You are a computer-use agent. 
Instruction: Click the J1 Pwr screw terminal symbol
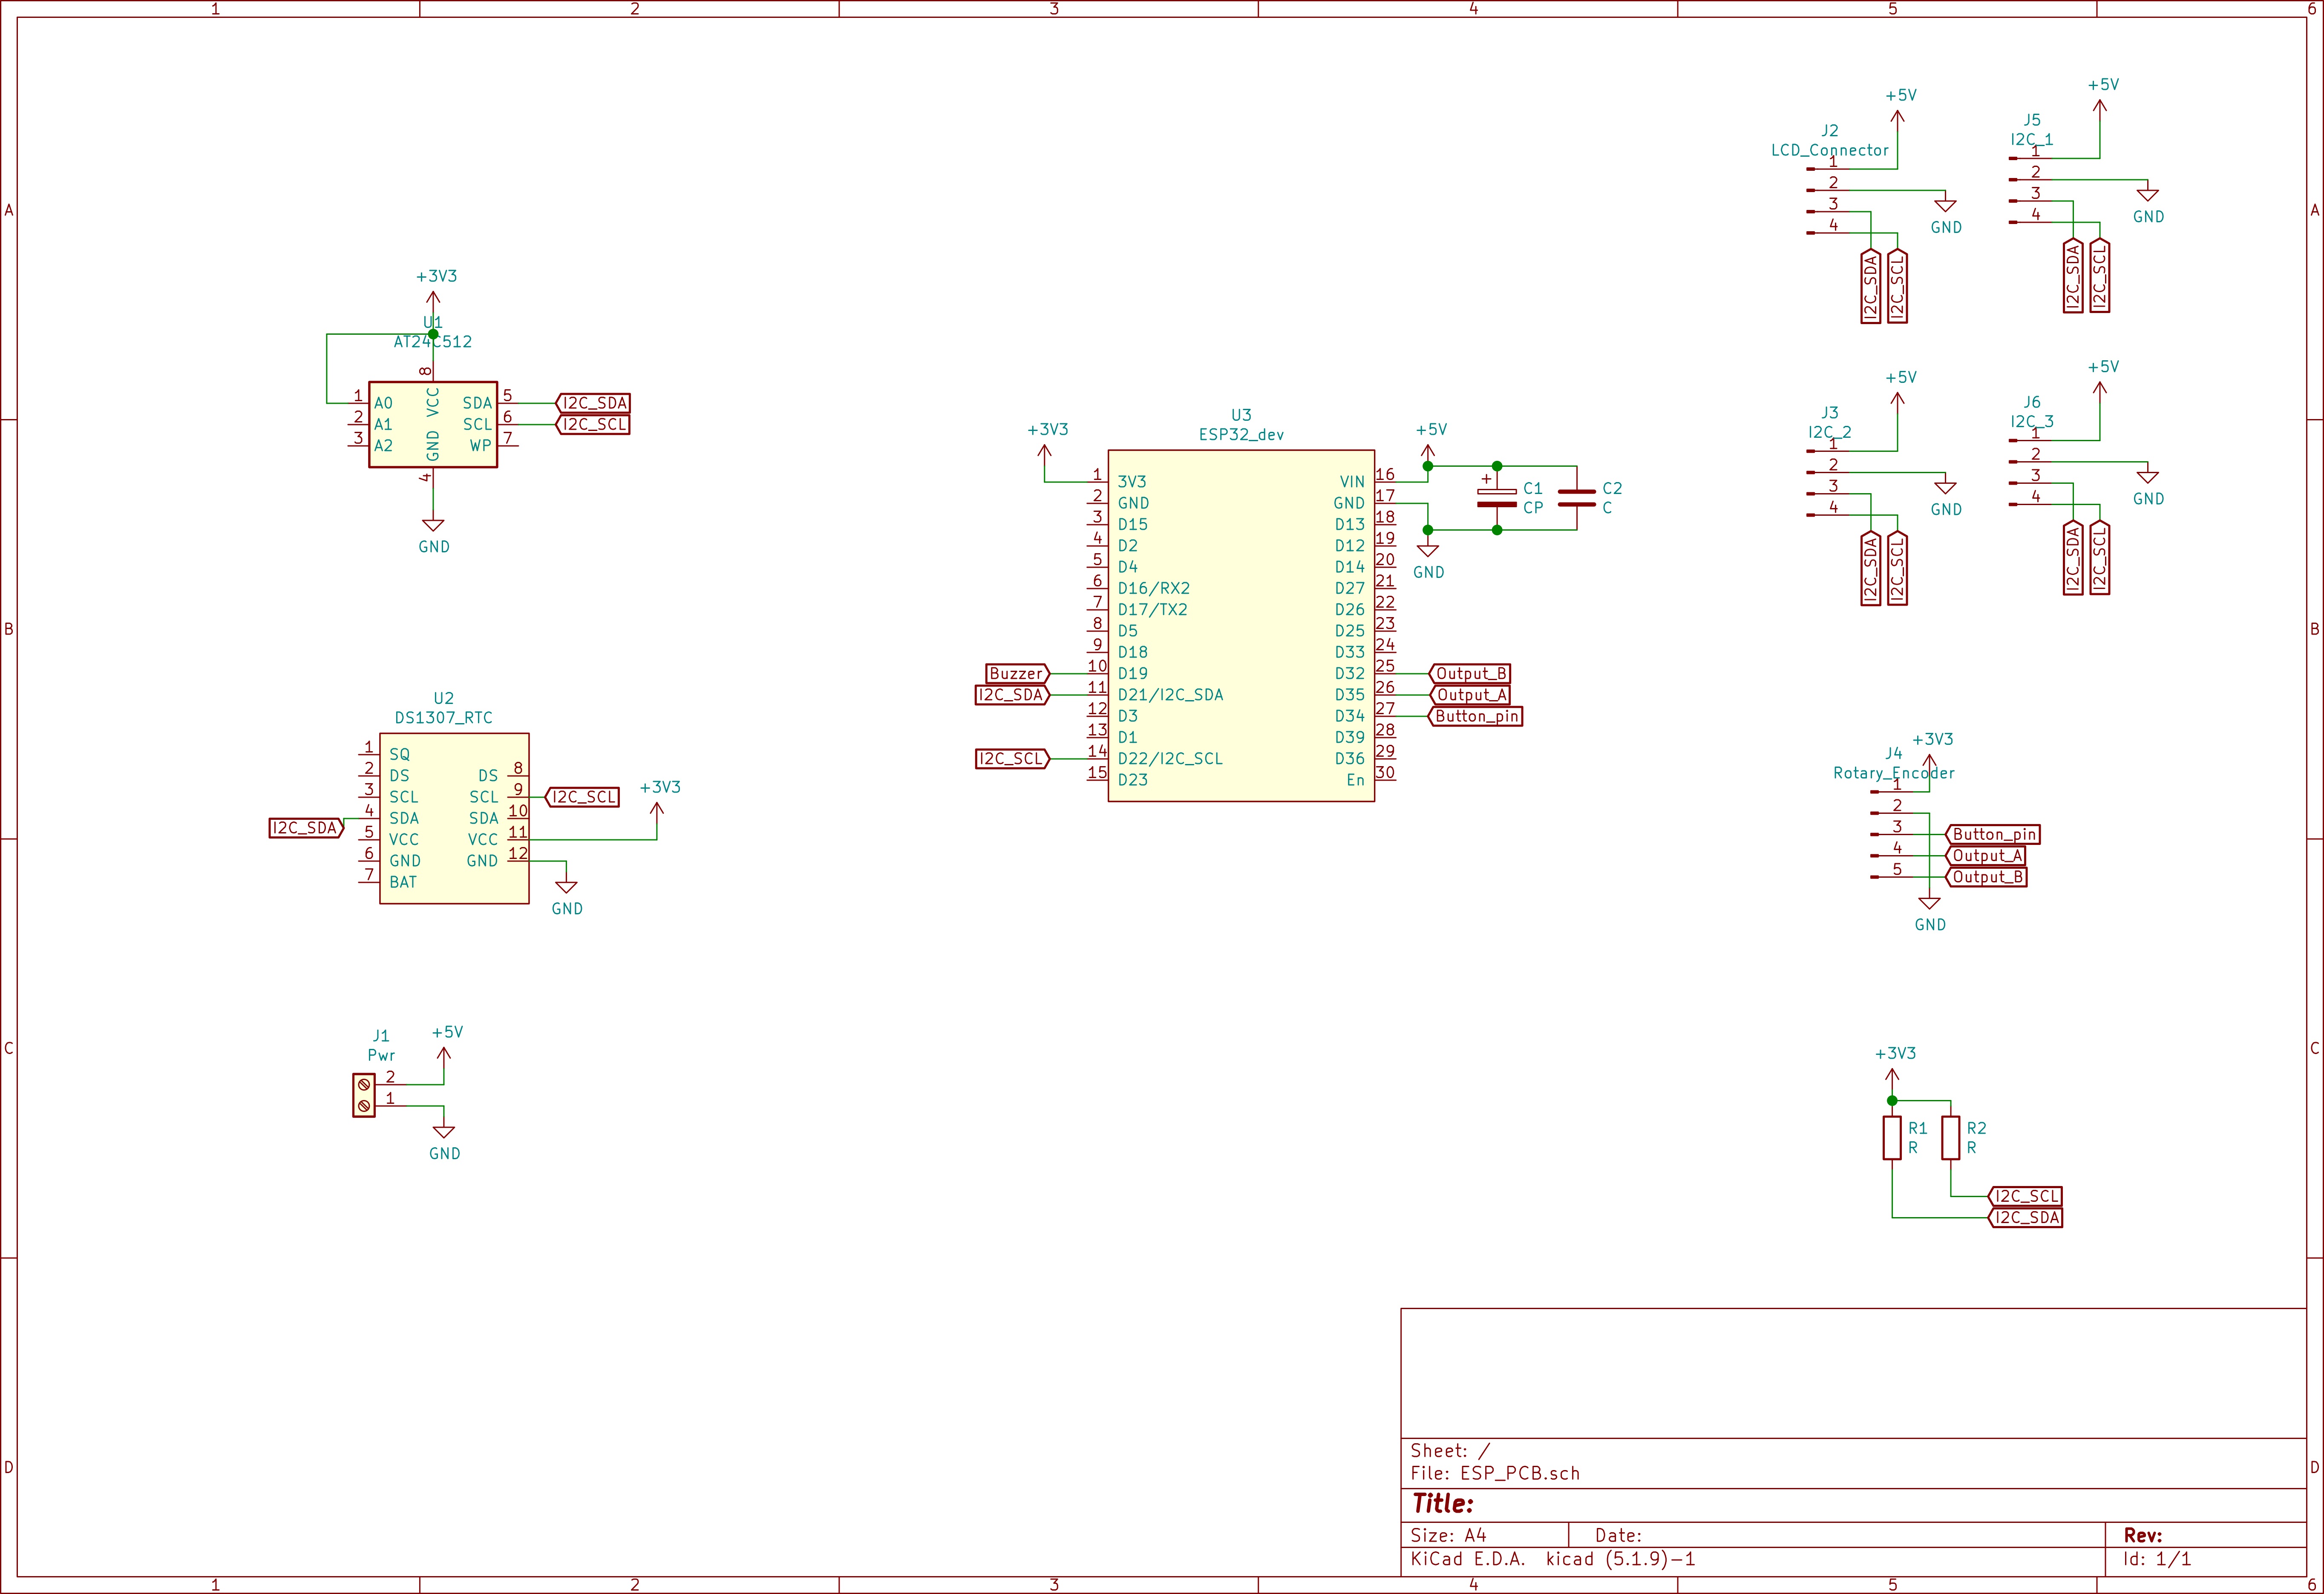tap(364, 1095)
